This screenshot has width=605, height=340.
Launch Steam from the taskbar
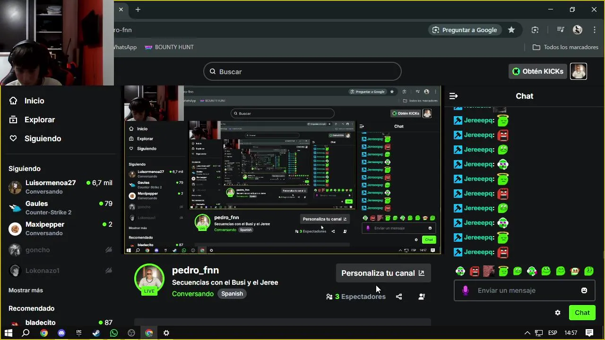pos(96,333)
